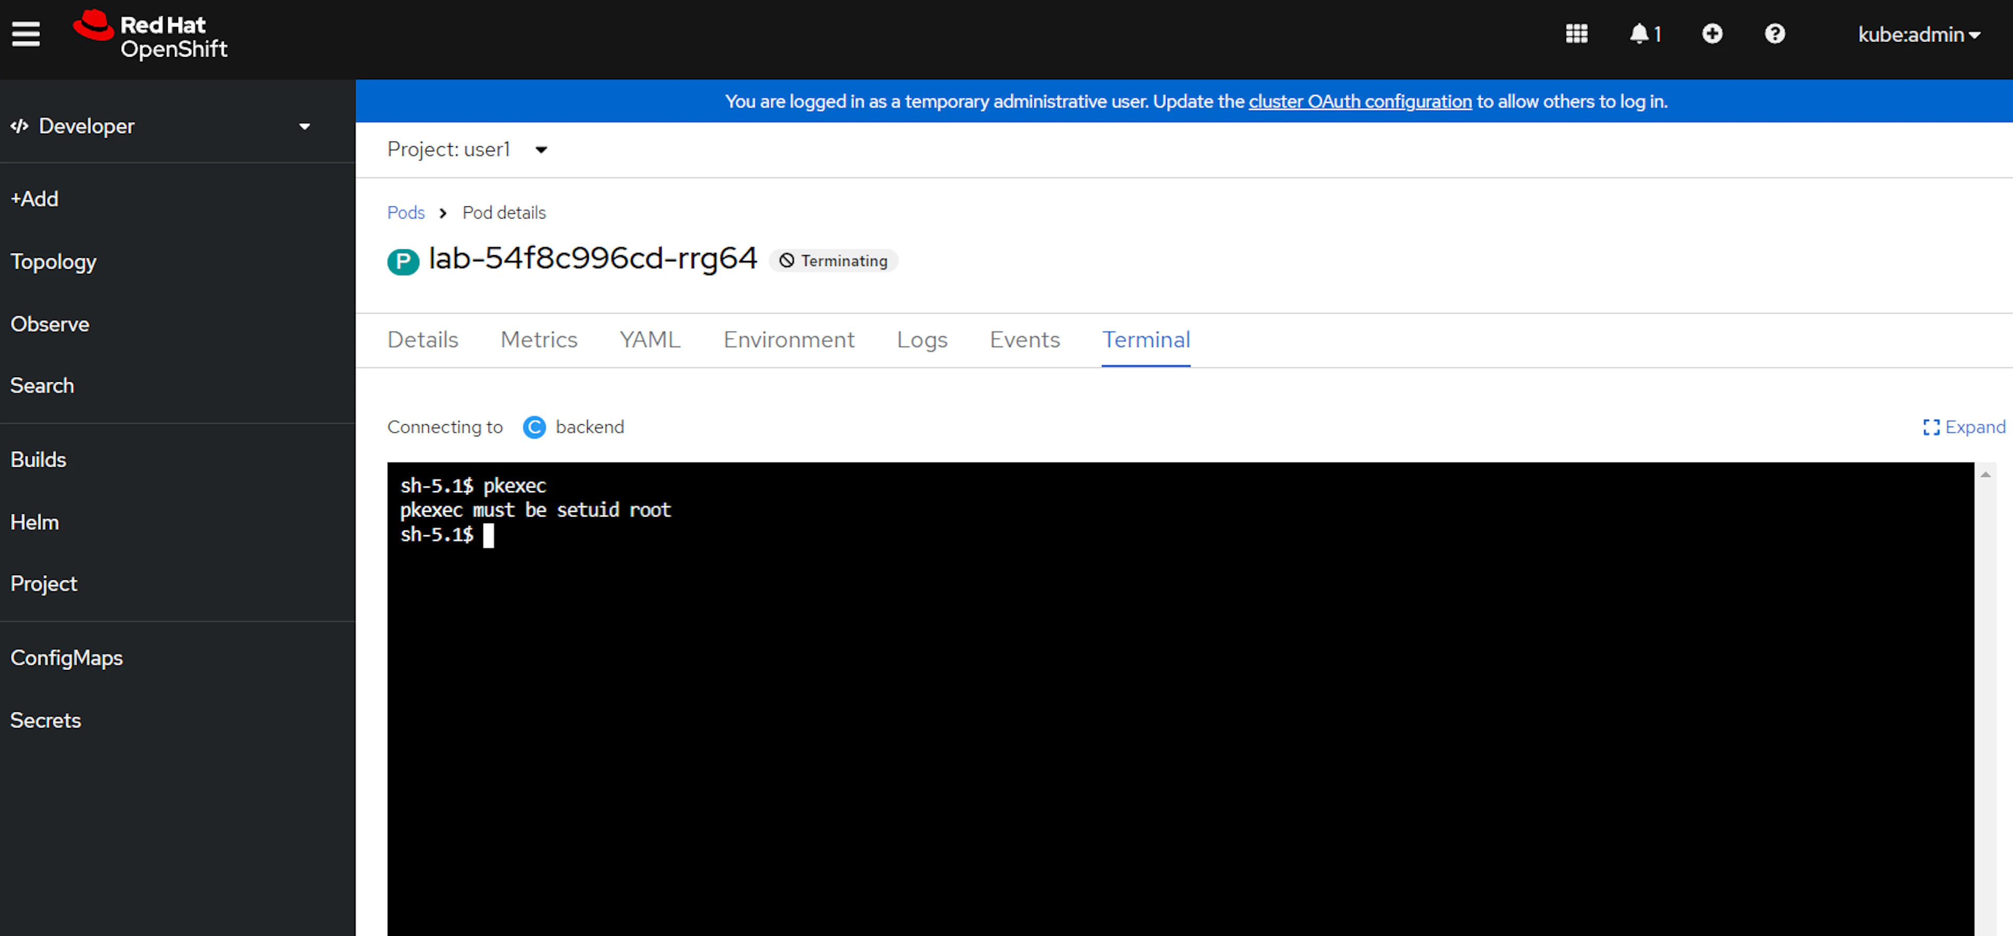
Task: Open the help question mark icon
Action: tap(1774, 34)
